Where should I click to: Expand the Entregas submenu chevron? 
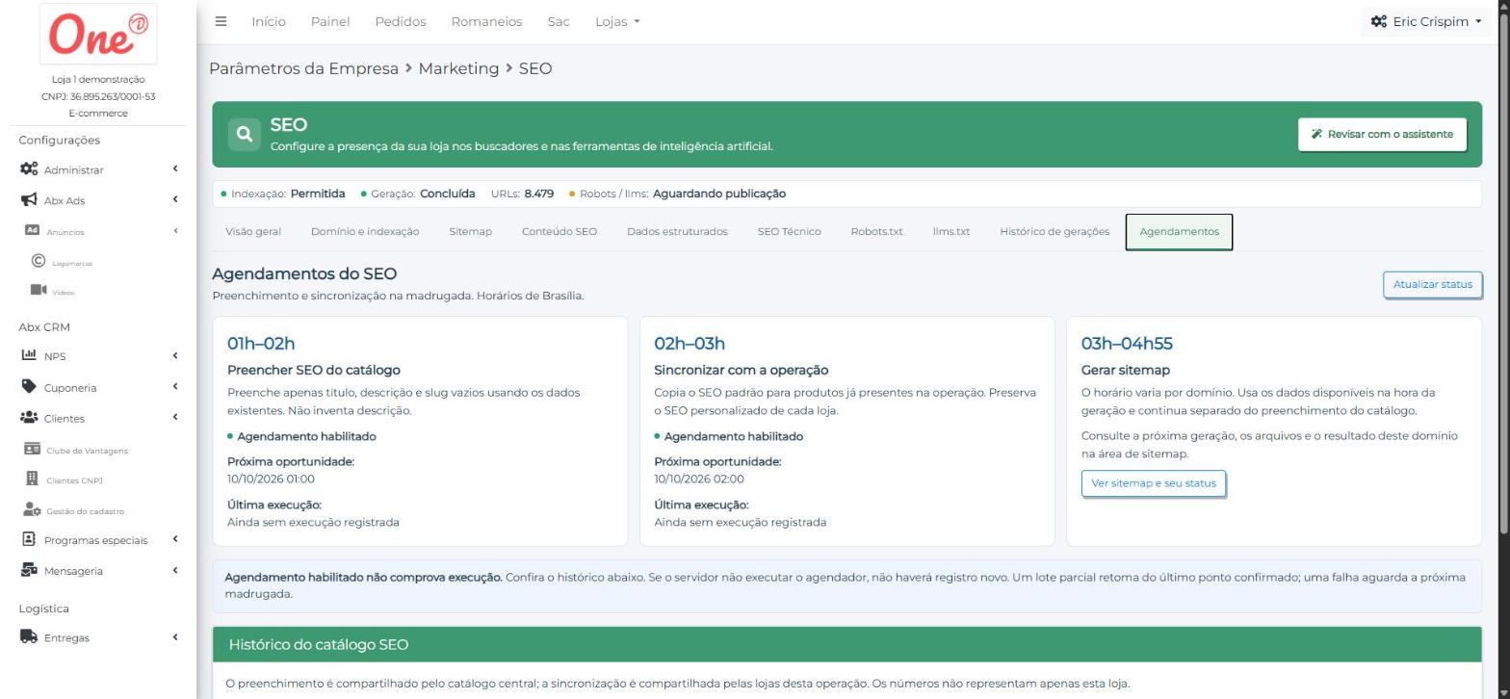(x=175, y=636)
